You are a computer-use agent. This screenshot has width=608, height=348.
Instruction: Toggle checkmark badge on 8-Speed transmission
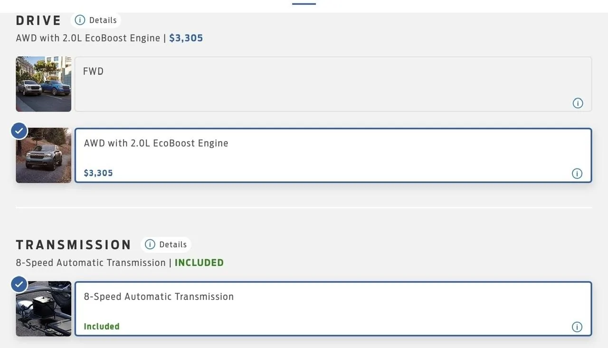[x=19, y=284]
